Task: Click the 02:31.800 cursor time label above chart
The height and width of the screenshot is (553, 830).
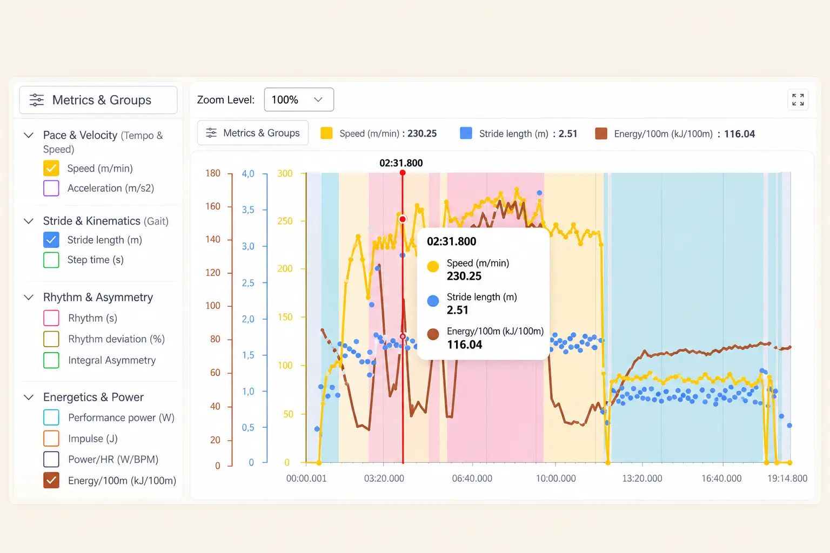Action: point(401,163)
